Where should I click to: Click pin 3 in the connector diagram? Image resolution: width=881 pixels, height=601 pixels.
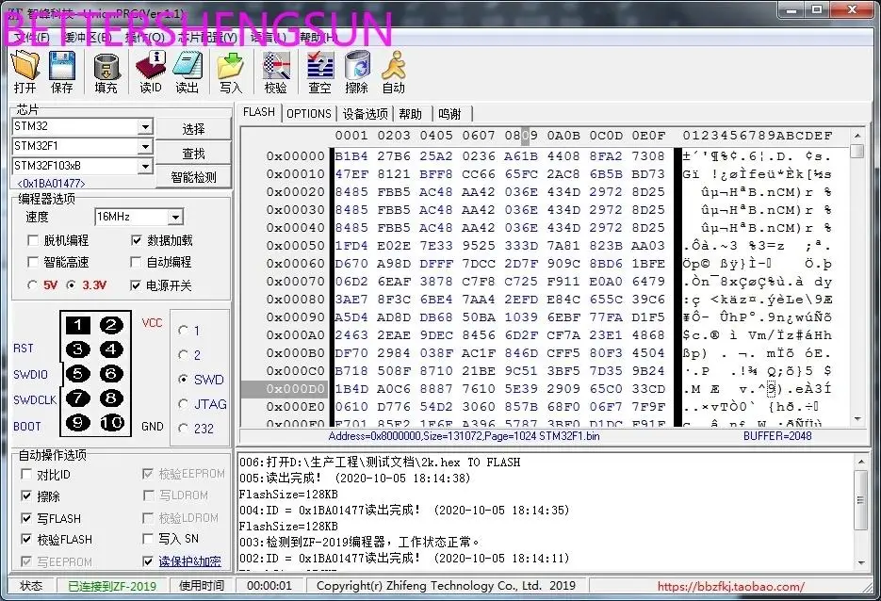click(x=78, y=349)
